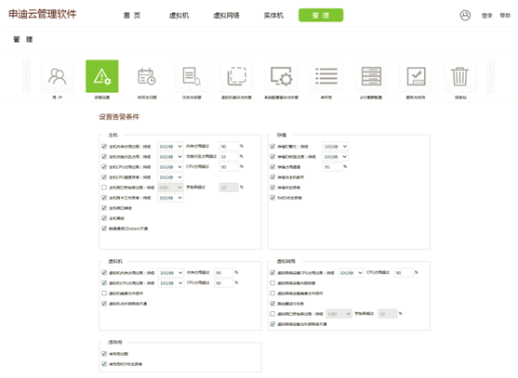Expand the virtual machine CPU duration dropdown
Image resolution: width=518 pixels, height=378 pixels.
coord(171,283)
